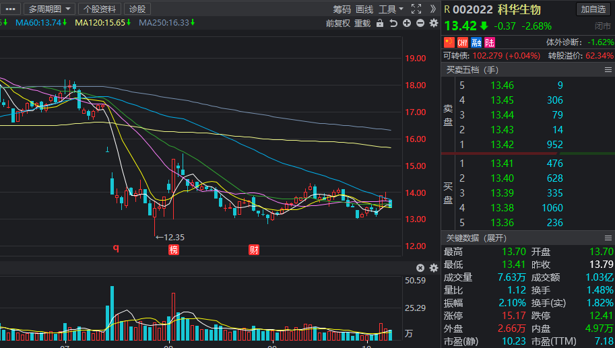Click the R marker before stock code
The width and height of the screenshot is (615, 348).
447,9
